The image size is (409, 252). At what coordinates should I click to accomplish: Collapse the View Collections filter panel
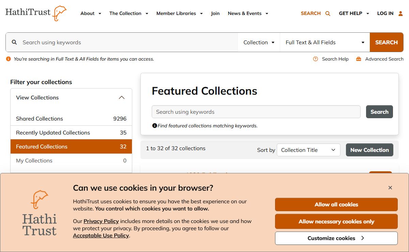pos(121,98)
